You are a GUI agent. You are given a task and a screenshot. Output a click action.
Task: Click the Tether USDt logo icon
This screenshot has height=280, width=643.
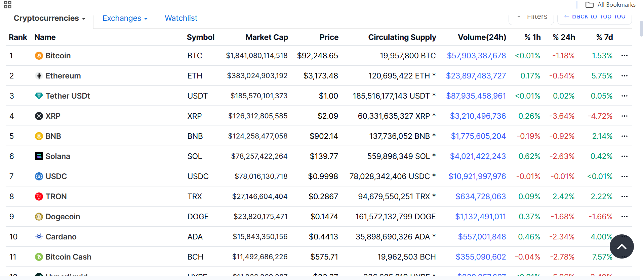[x=39, y=96]
